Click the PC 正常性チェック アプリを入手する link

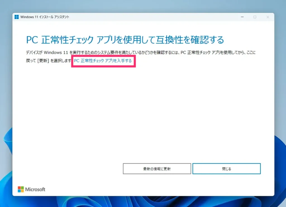pos(103,60)
